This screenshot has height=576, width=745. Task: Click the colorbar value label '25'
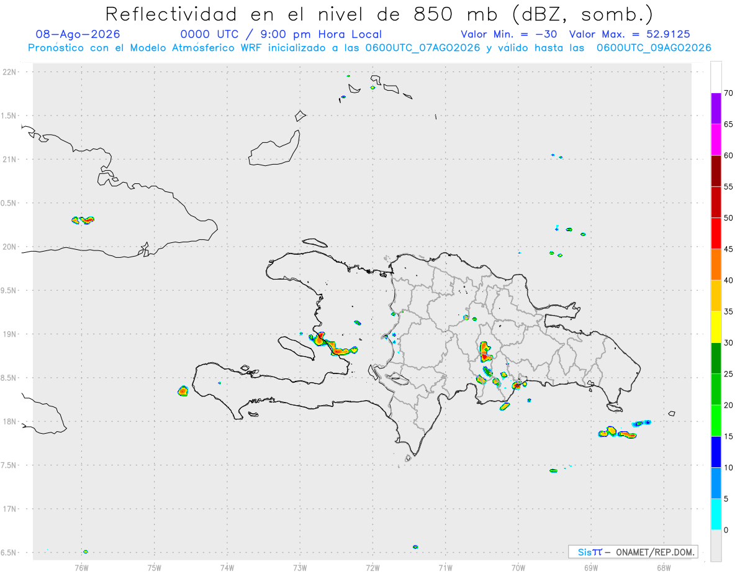point(729,374)
